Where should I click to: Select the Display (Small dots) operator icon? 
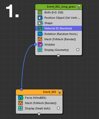(20, 108)
